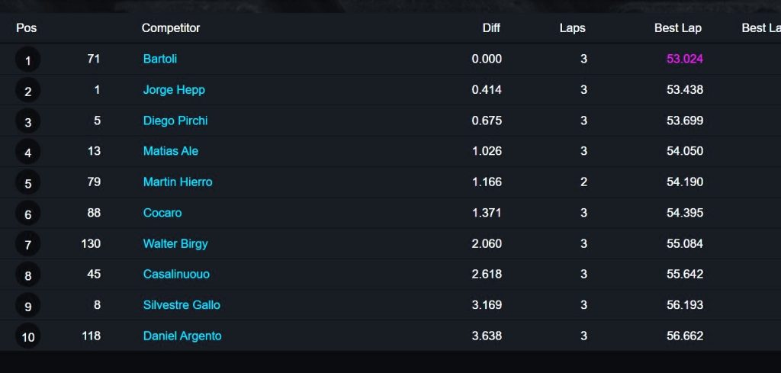
Task: Select Walter Birgy from the list
Action: point(175,243)
